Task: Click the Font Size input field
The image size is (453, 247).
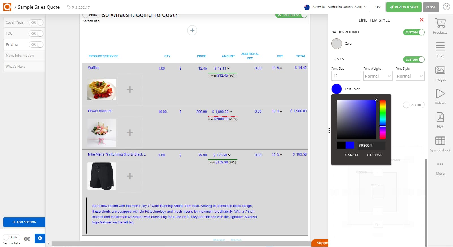Action: (346, 76)
